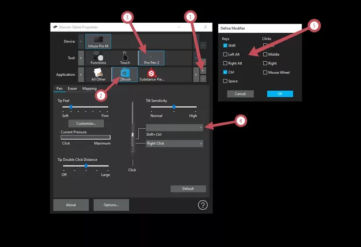Cancel the Define Modifier dialog

(240, 94)
